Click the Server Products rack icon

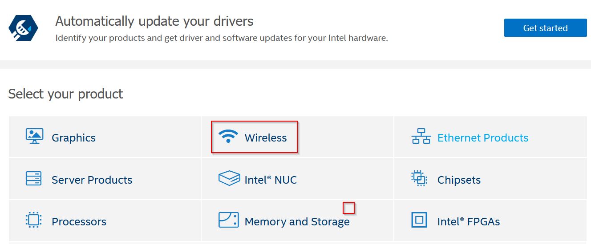tap(34, 178)
